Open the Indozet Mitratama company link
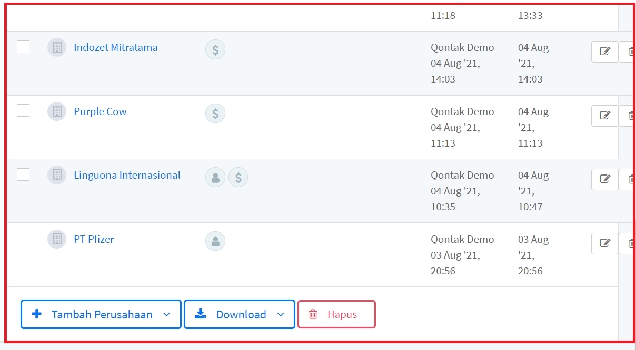This screenshot has width=636, height=350. (115, 47)
